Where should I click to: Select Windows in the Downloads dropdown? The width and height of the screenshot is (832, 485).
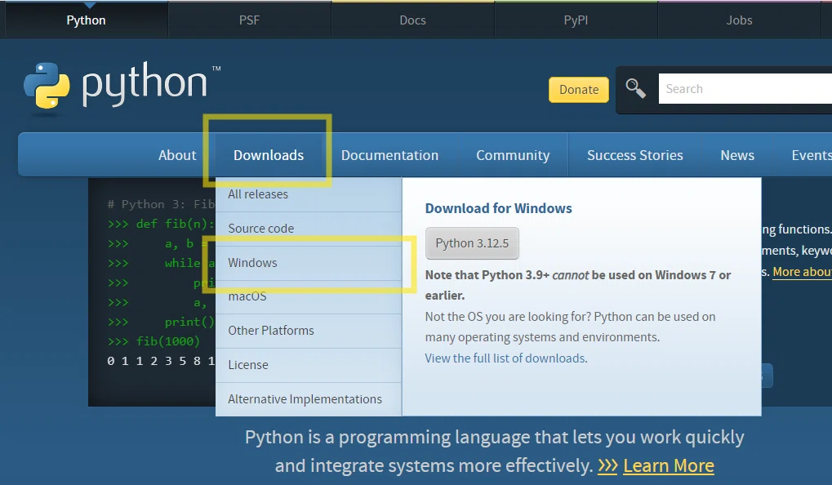[x=309, y=263]
